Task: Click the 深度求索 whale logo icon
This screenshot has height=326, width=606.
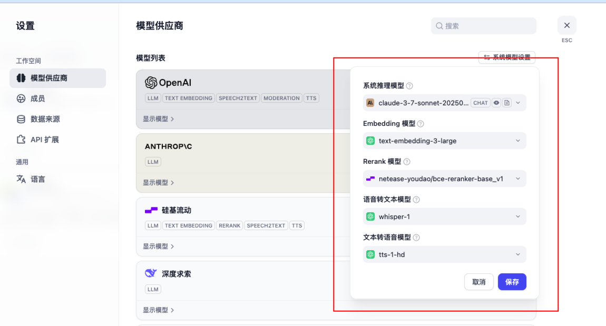Action: [151, 273]
